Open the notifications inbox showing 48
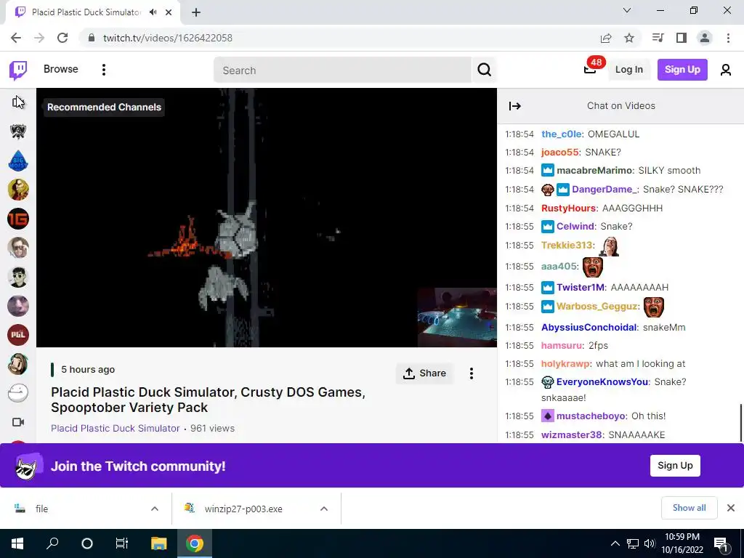The image size is (744, 558). [x=590, y=69]
